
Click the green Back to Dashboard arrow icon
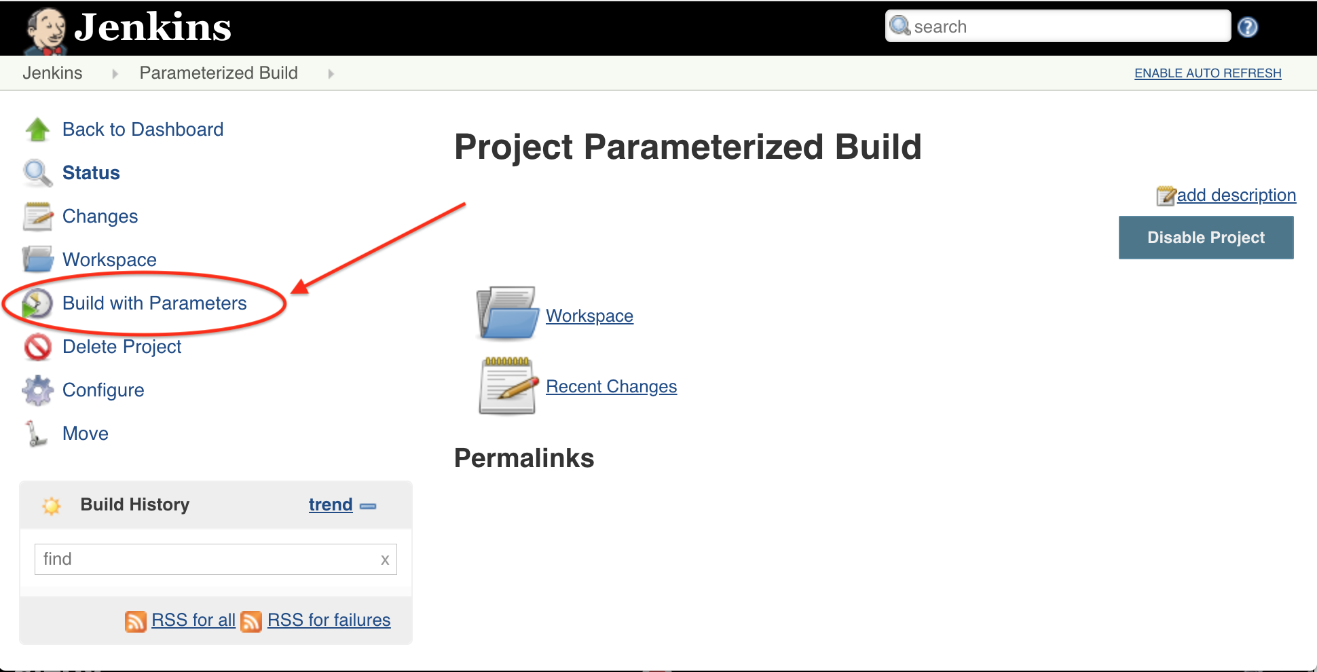pyautogui.click(x=37, y=130)
